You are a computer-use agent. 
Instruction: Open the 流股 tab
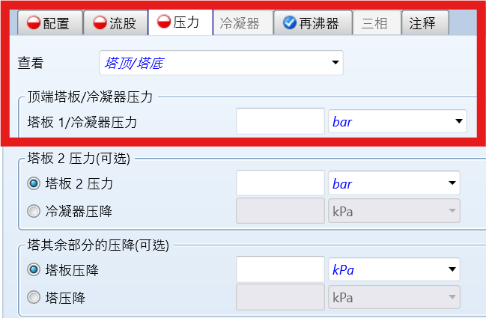[115, 23]
